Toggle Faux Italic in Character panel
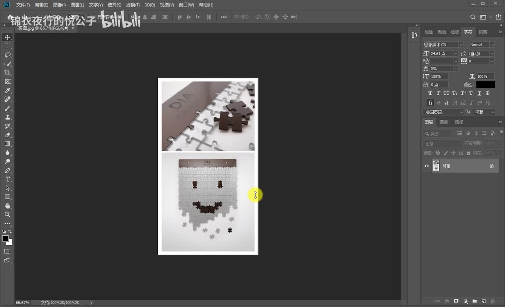The height and width of the screenshot is (307, 505). pos(438,93)
